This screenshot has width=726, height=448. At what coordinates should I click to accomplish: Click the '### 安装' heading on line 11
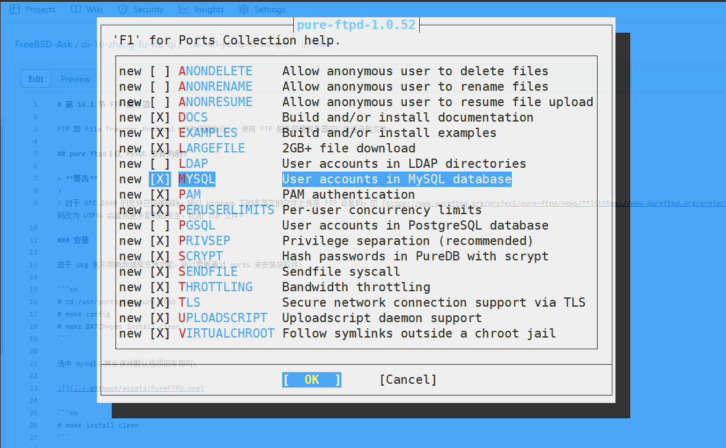point(73,239)
